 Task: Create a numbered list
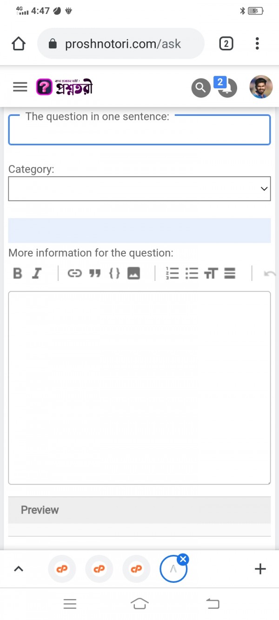pyautogui.click(x=172, y=273)
